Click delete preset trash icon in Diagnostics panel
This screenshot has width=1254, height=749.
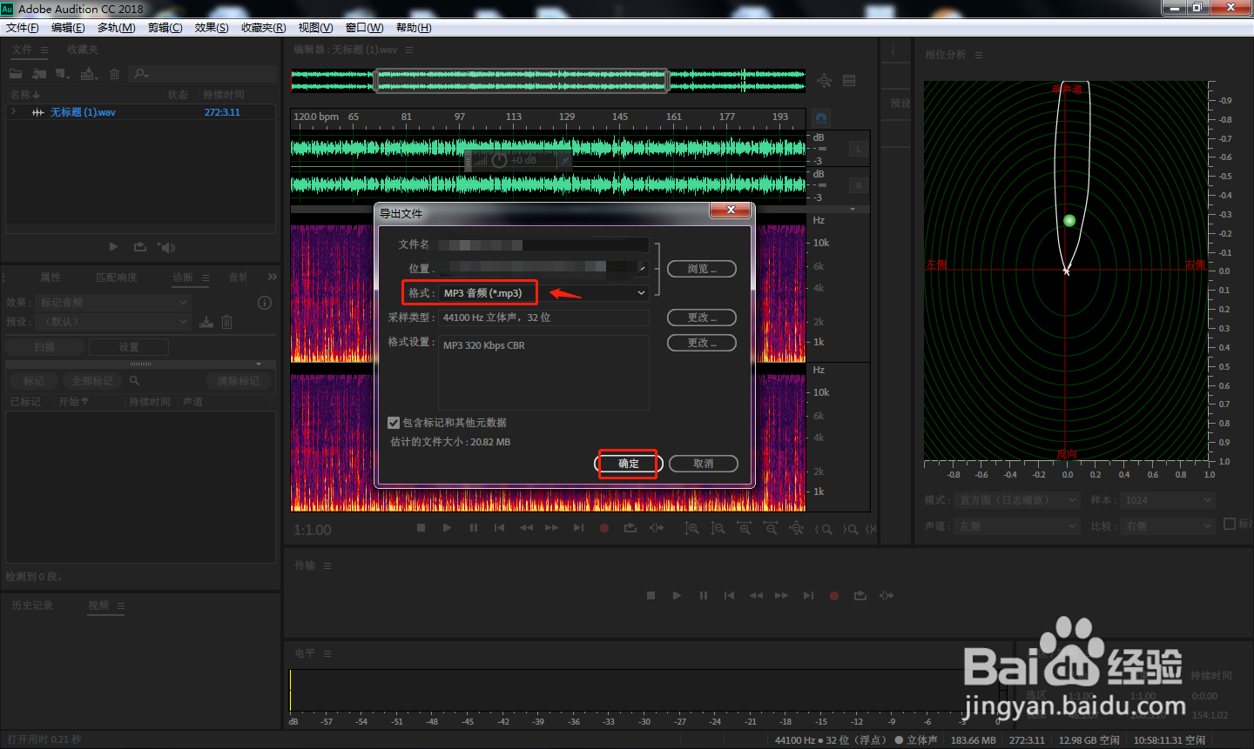pyautogui.click(x=226, y=322)
